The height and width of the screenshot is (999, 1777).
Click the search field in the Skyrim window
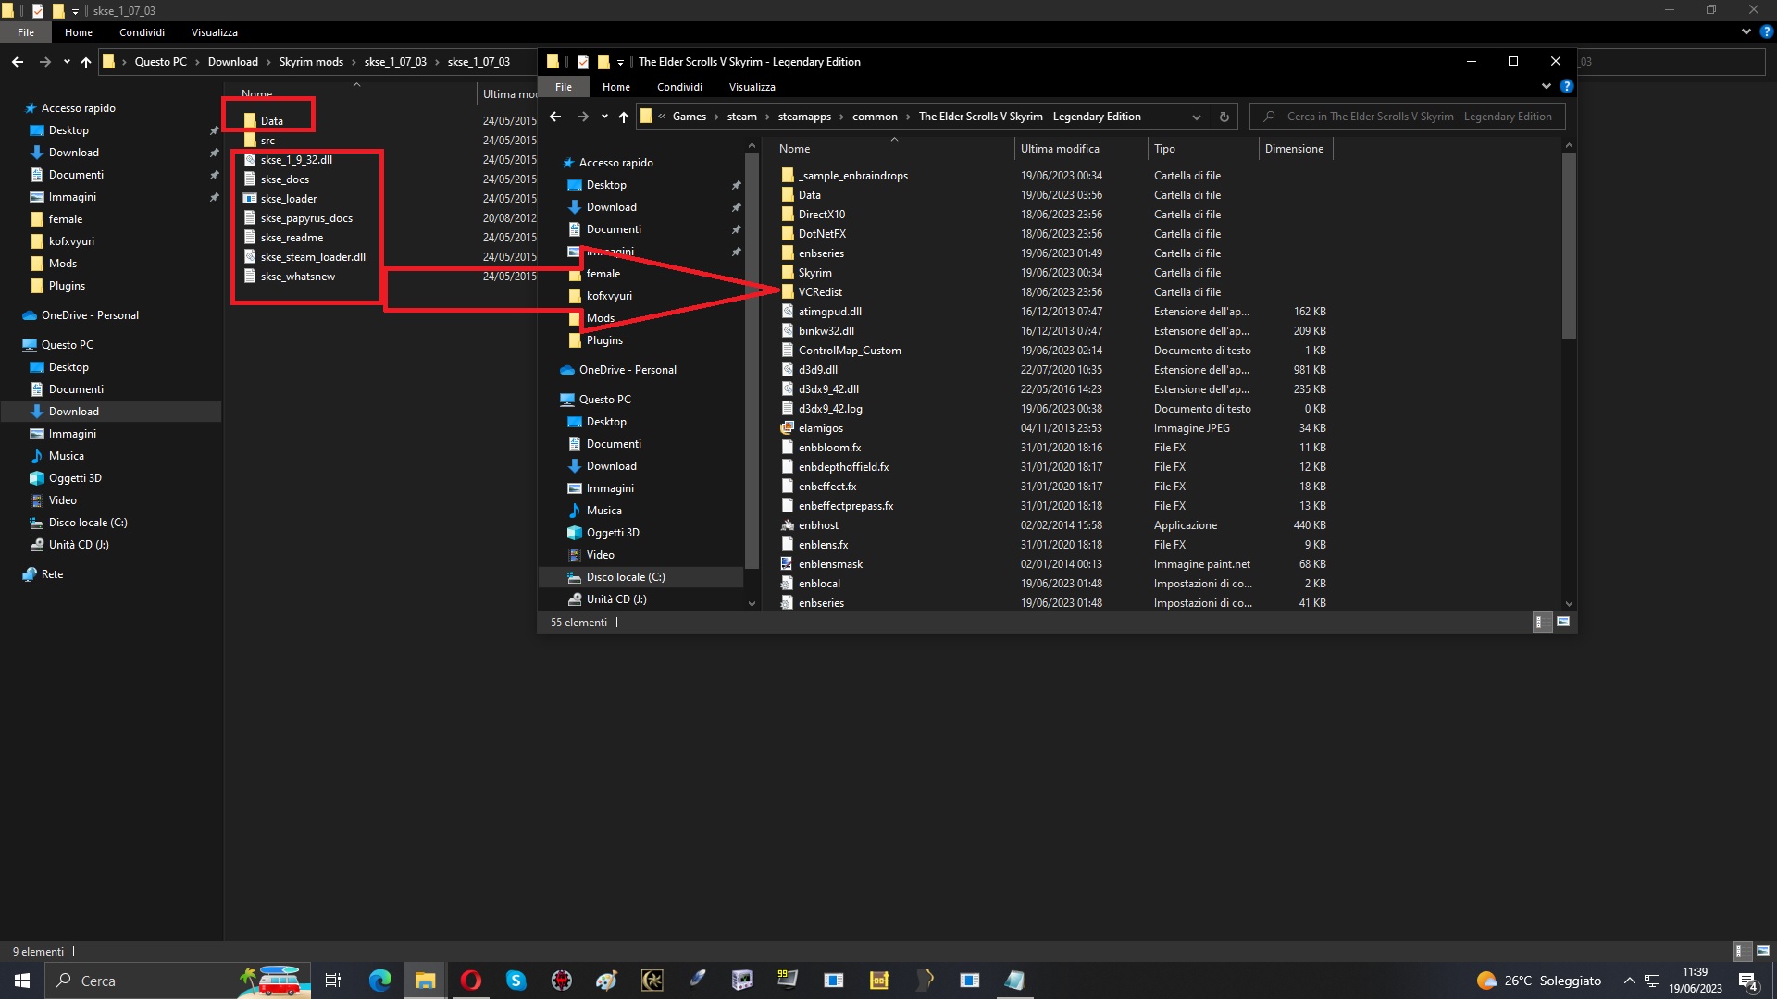[1408, 117]
